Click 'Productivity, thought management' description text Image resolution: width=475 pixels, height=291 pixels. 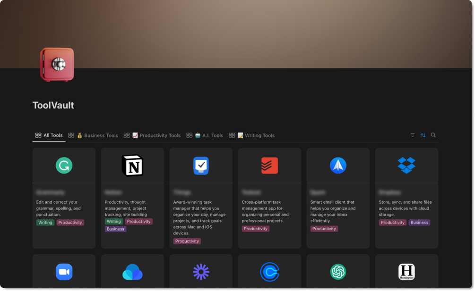point(126,208)
